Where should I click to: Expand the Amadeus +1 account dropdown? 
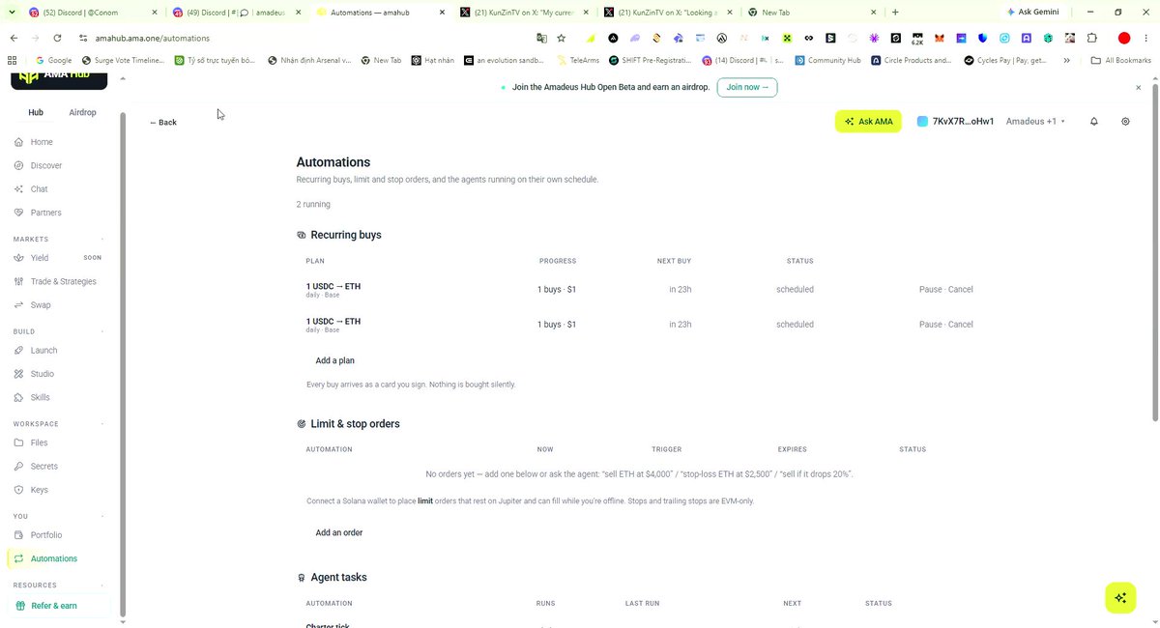point(1035,122)
